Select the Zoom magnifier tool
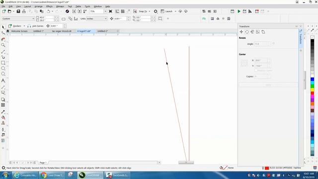This screenshot has width=318, height=179. click(x=3, y=45)
